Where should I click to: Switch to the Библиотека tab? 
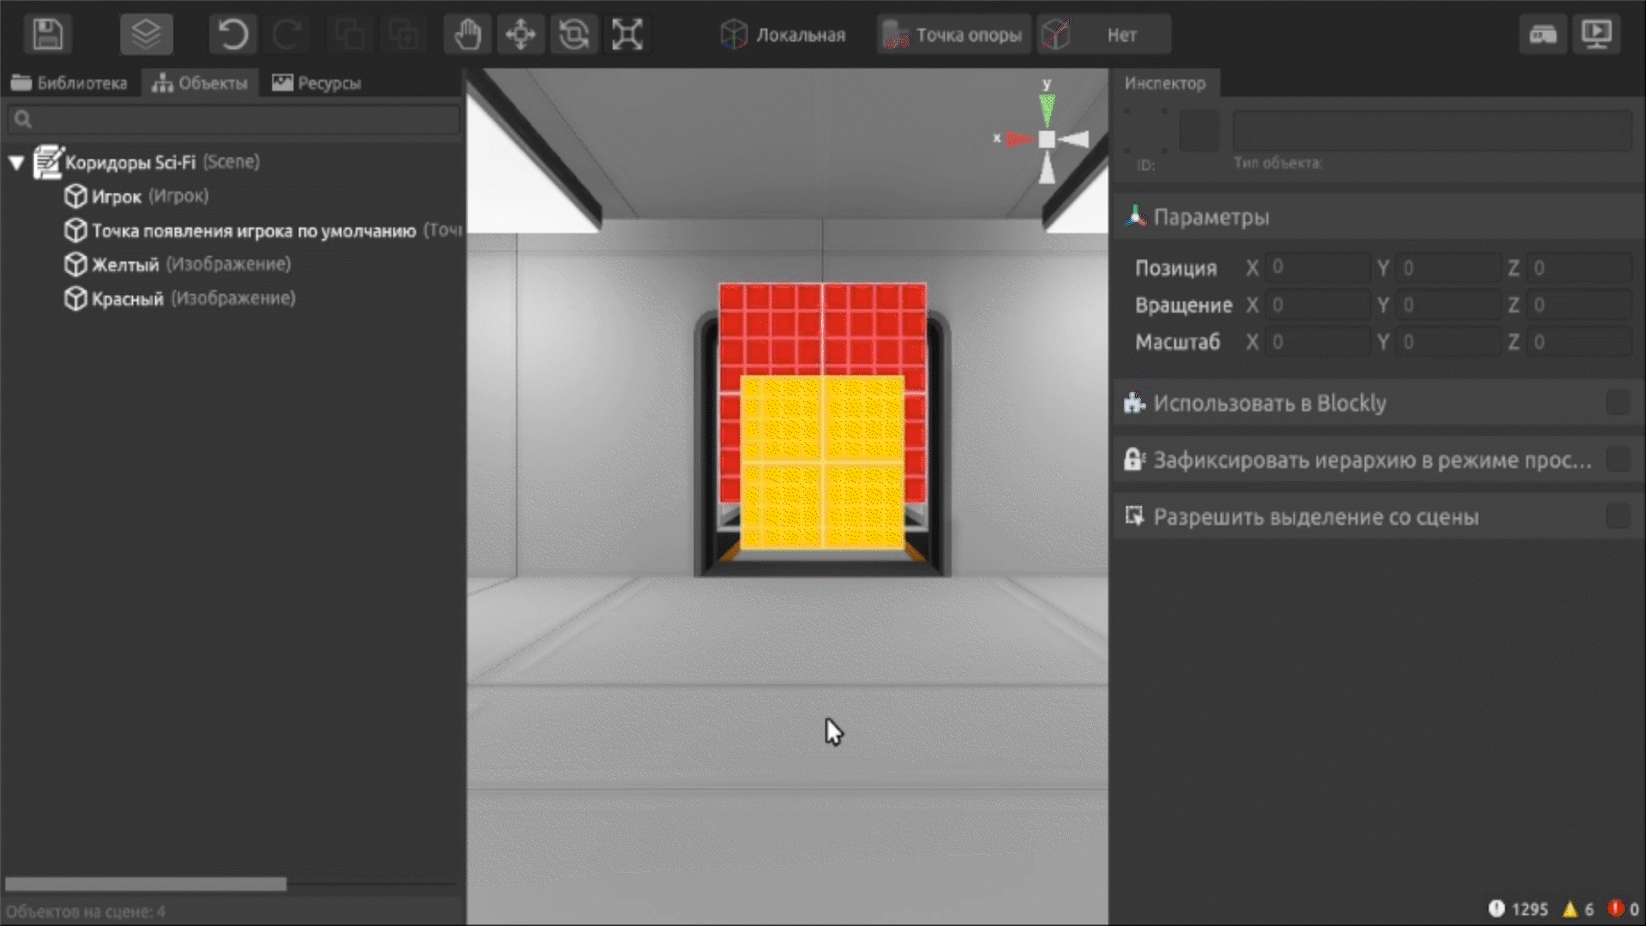(x=69, y=83)
